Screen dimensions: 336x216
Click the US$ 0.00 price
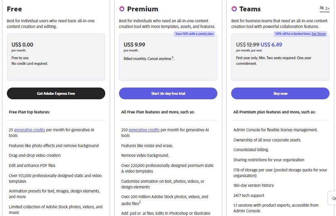[22, 45]
